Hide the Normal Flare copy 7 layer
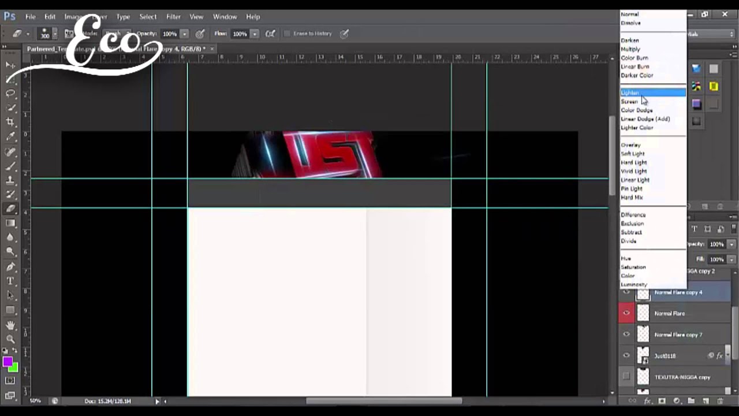This screenshot has width=739, height=416. tap(626, 335)
